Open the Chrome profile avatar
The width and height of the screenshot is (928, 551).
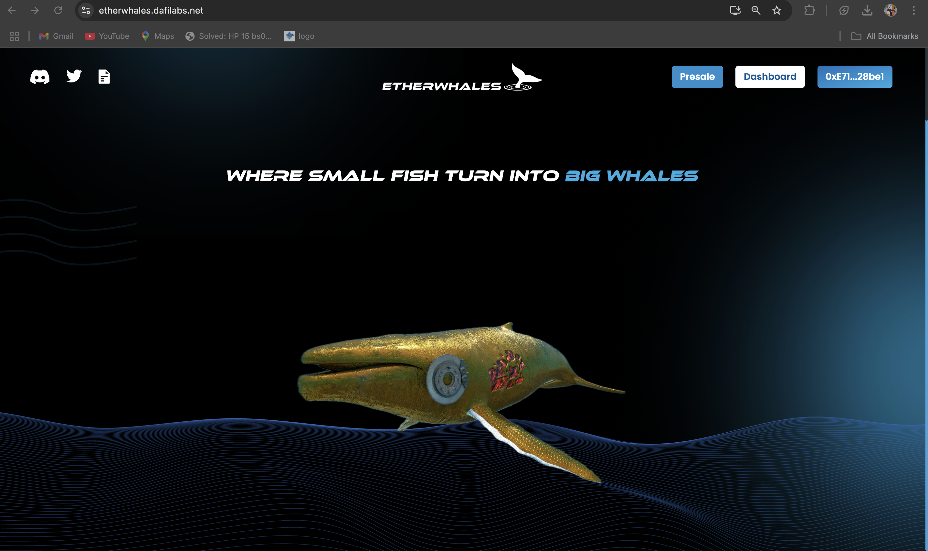pyautogui.click(x=891, y=10)
